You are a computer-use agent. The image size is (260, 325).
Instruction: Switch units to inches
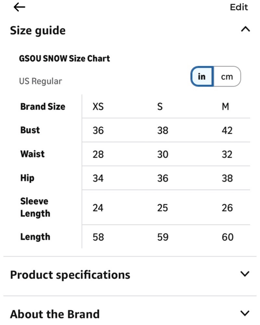202,76
